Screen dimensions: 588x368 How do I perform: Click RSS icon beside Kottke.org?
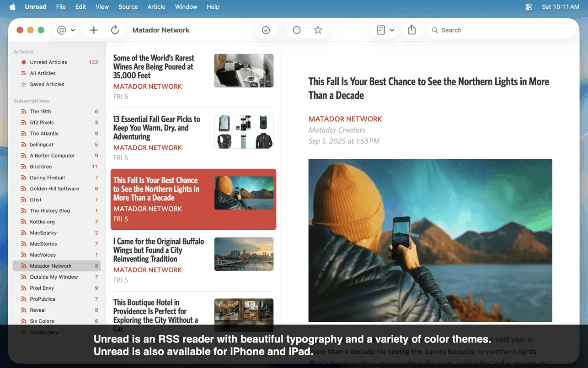coord(24,222)
